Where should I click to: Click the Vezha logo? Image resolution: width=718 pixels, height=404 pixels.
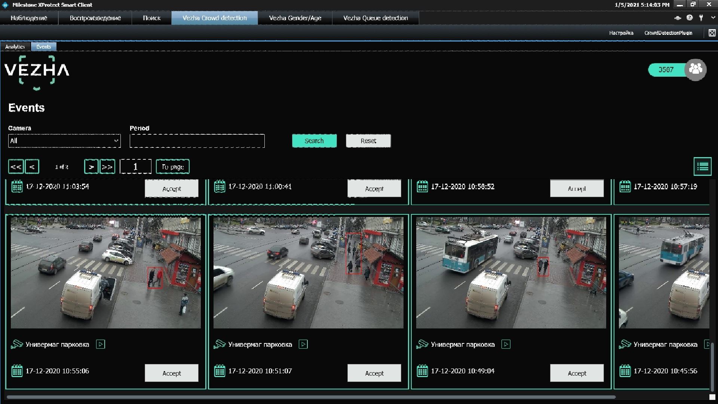37,73
